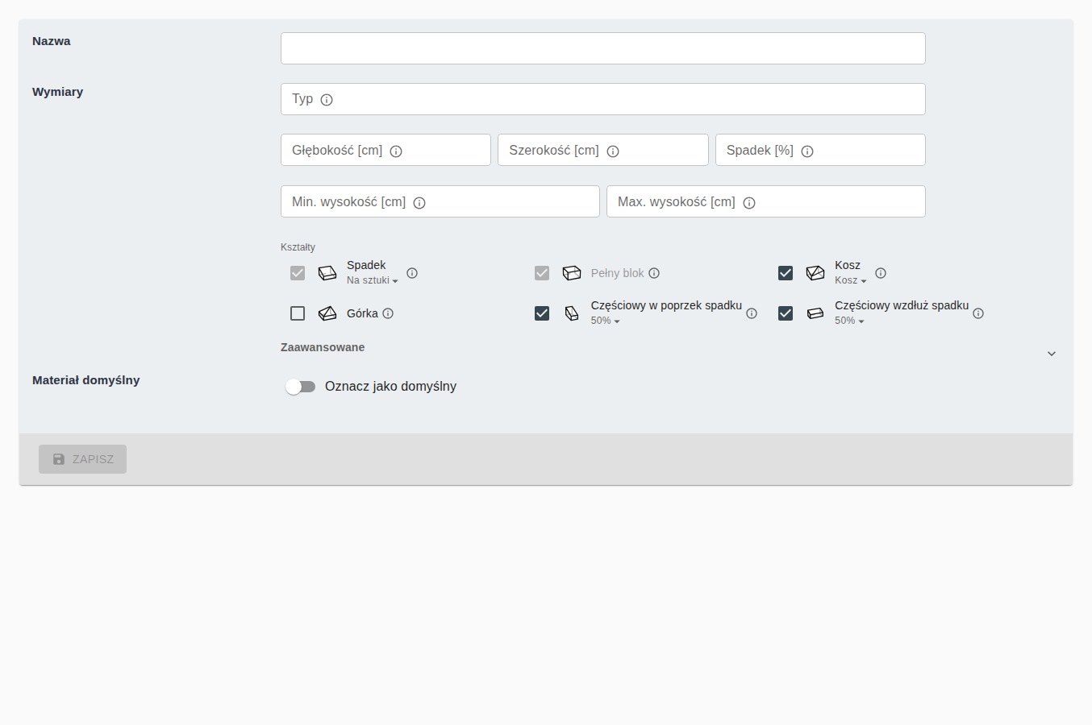The image size is (1092, 725).
Task: Click the info icon next to Szerokość [cm]
Action: point(613,151)
